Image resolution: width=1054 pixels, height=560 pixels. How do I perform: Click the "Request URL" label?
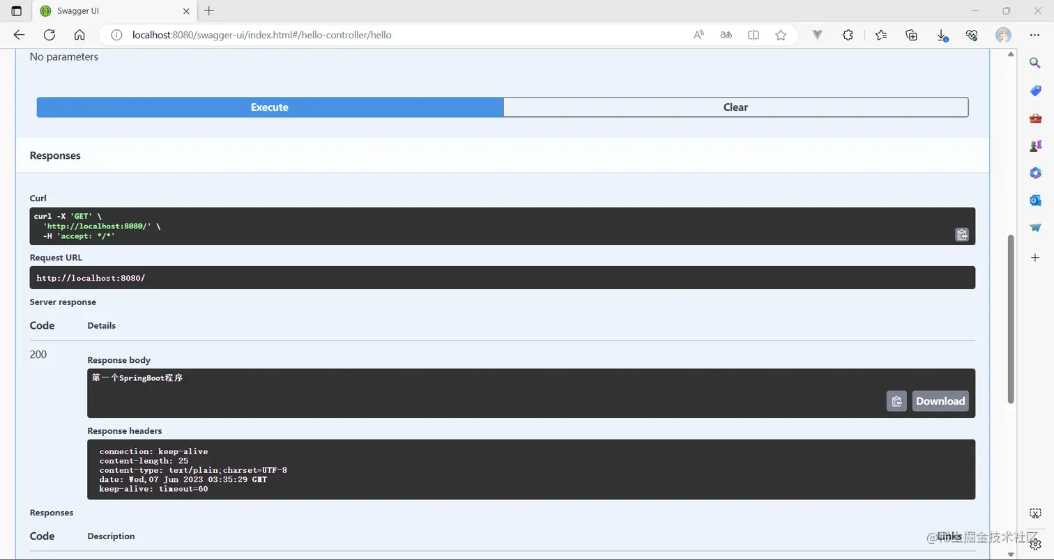tap(56, 258)
